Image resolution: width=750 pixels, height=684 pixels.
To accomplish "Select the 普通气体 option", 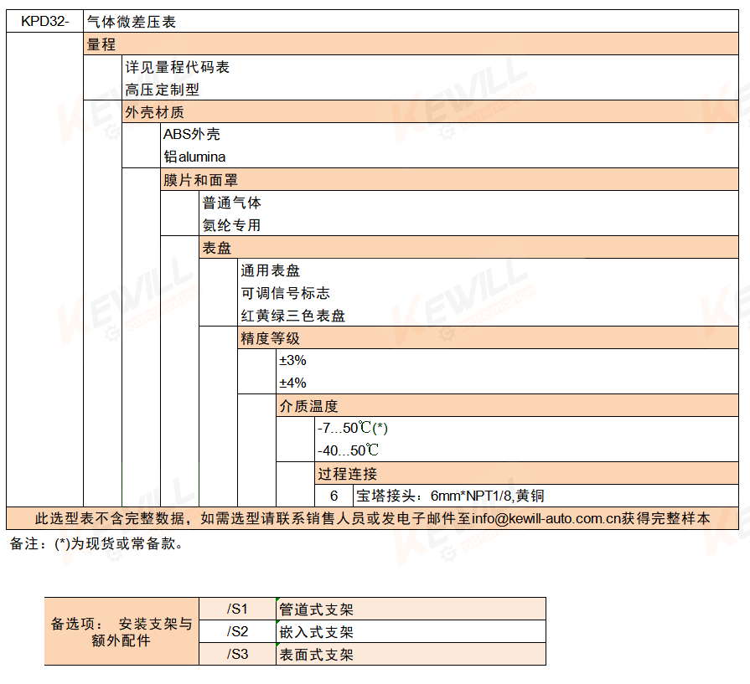I will pyautogui.click(x=469, y=203).
